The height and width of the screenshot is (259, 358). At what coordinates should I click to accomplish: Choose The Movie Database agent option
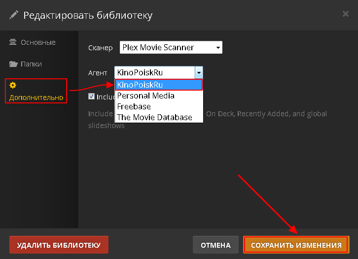coord(159,117)
